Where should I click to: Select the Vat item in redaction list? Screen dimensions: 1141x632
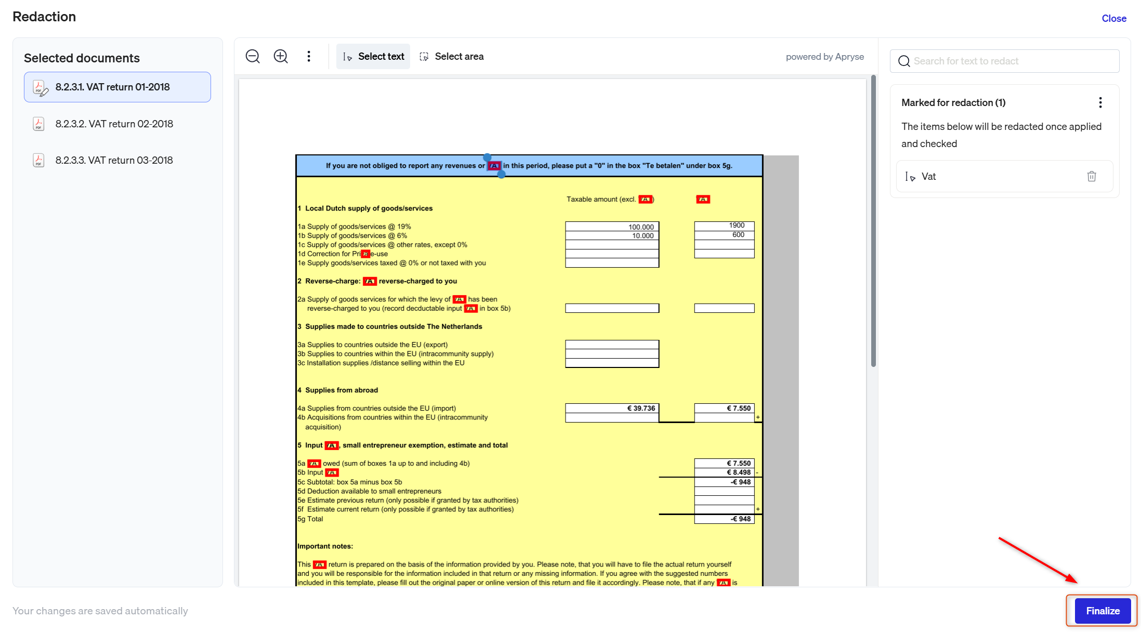(x=1004, y=176)
